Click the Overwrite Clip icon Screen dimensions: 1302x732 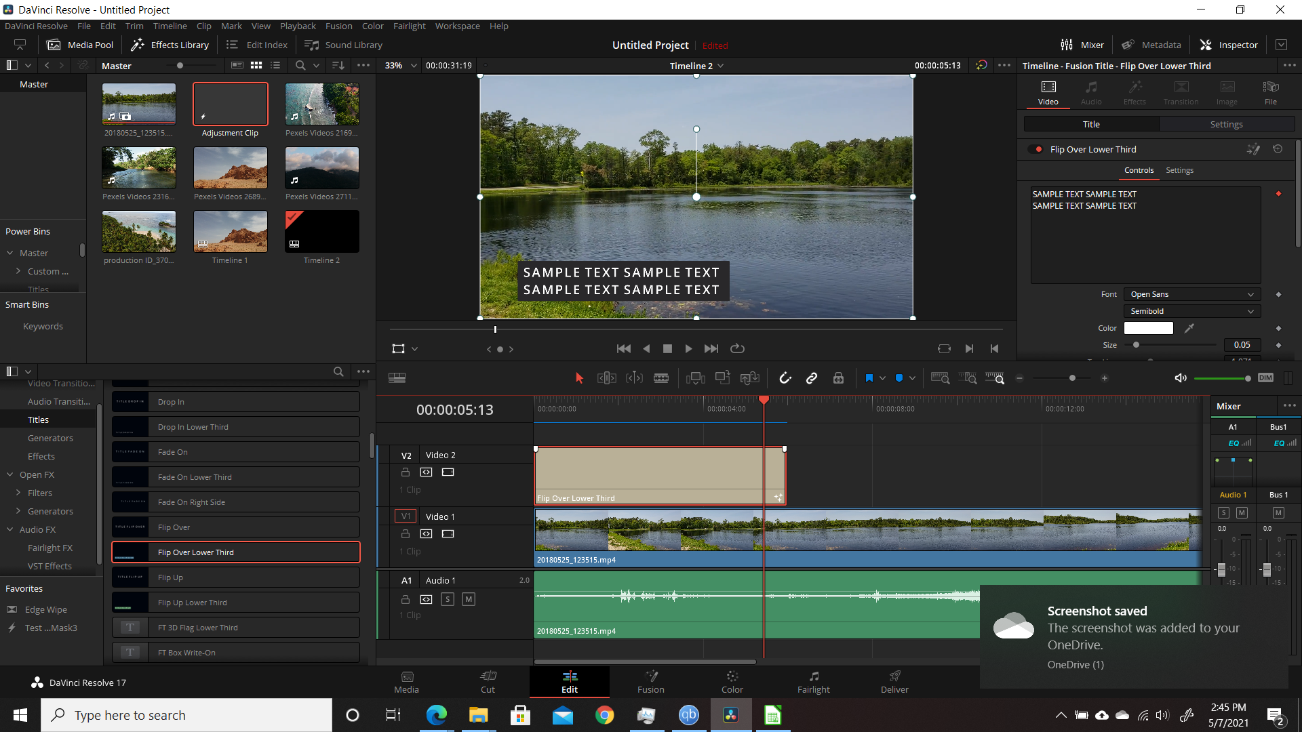pos(723,378)
